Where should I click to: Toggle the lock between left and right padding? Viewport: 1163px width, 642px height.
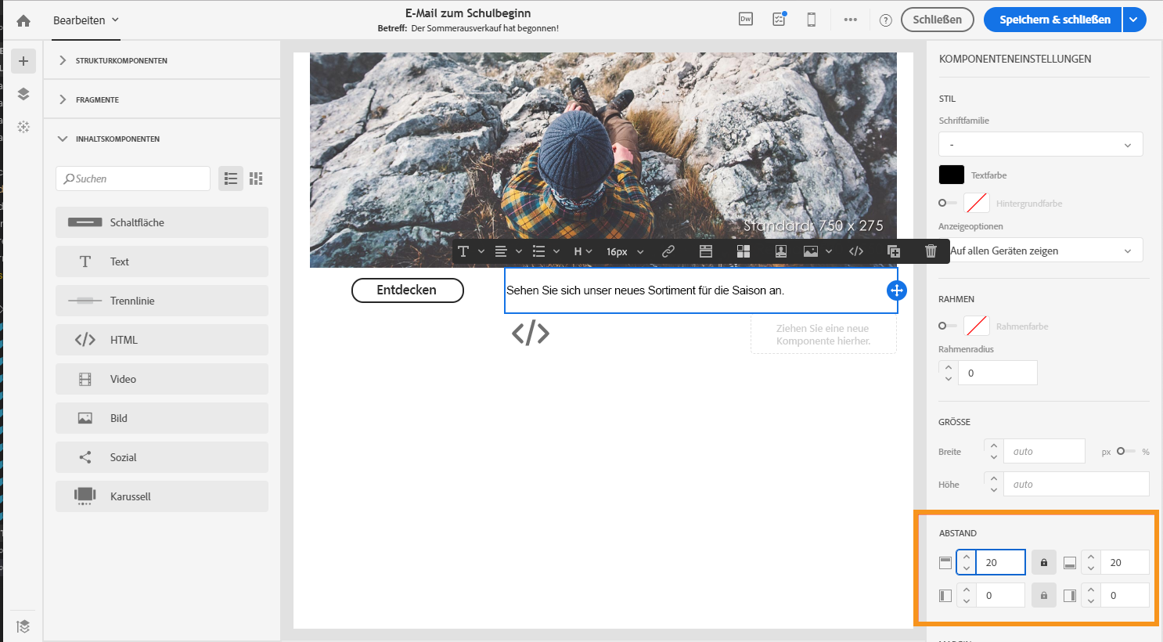[1043, 595]
